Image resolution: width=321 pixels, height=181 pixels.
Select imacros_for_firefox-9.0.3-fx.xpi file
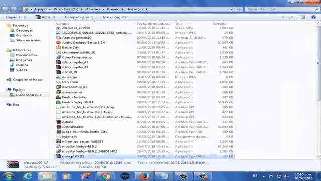click(x=87, y=112)
